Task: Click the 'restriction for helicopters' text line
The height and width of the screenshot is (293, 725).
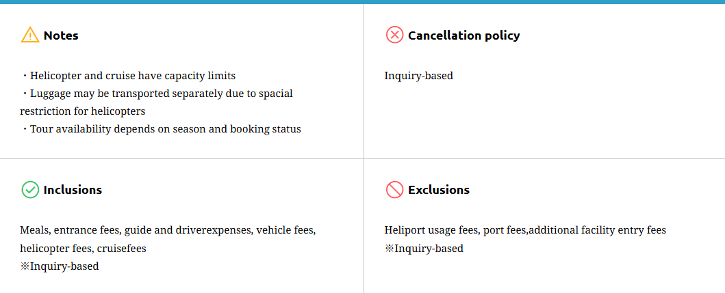Action: 83,111
